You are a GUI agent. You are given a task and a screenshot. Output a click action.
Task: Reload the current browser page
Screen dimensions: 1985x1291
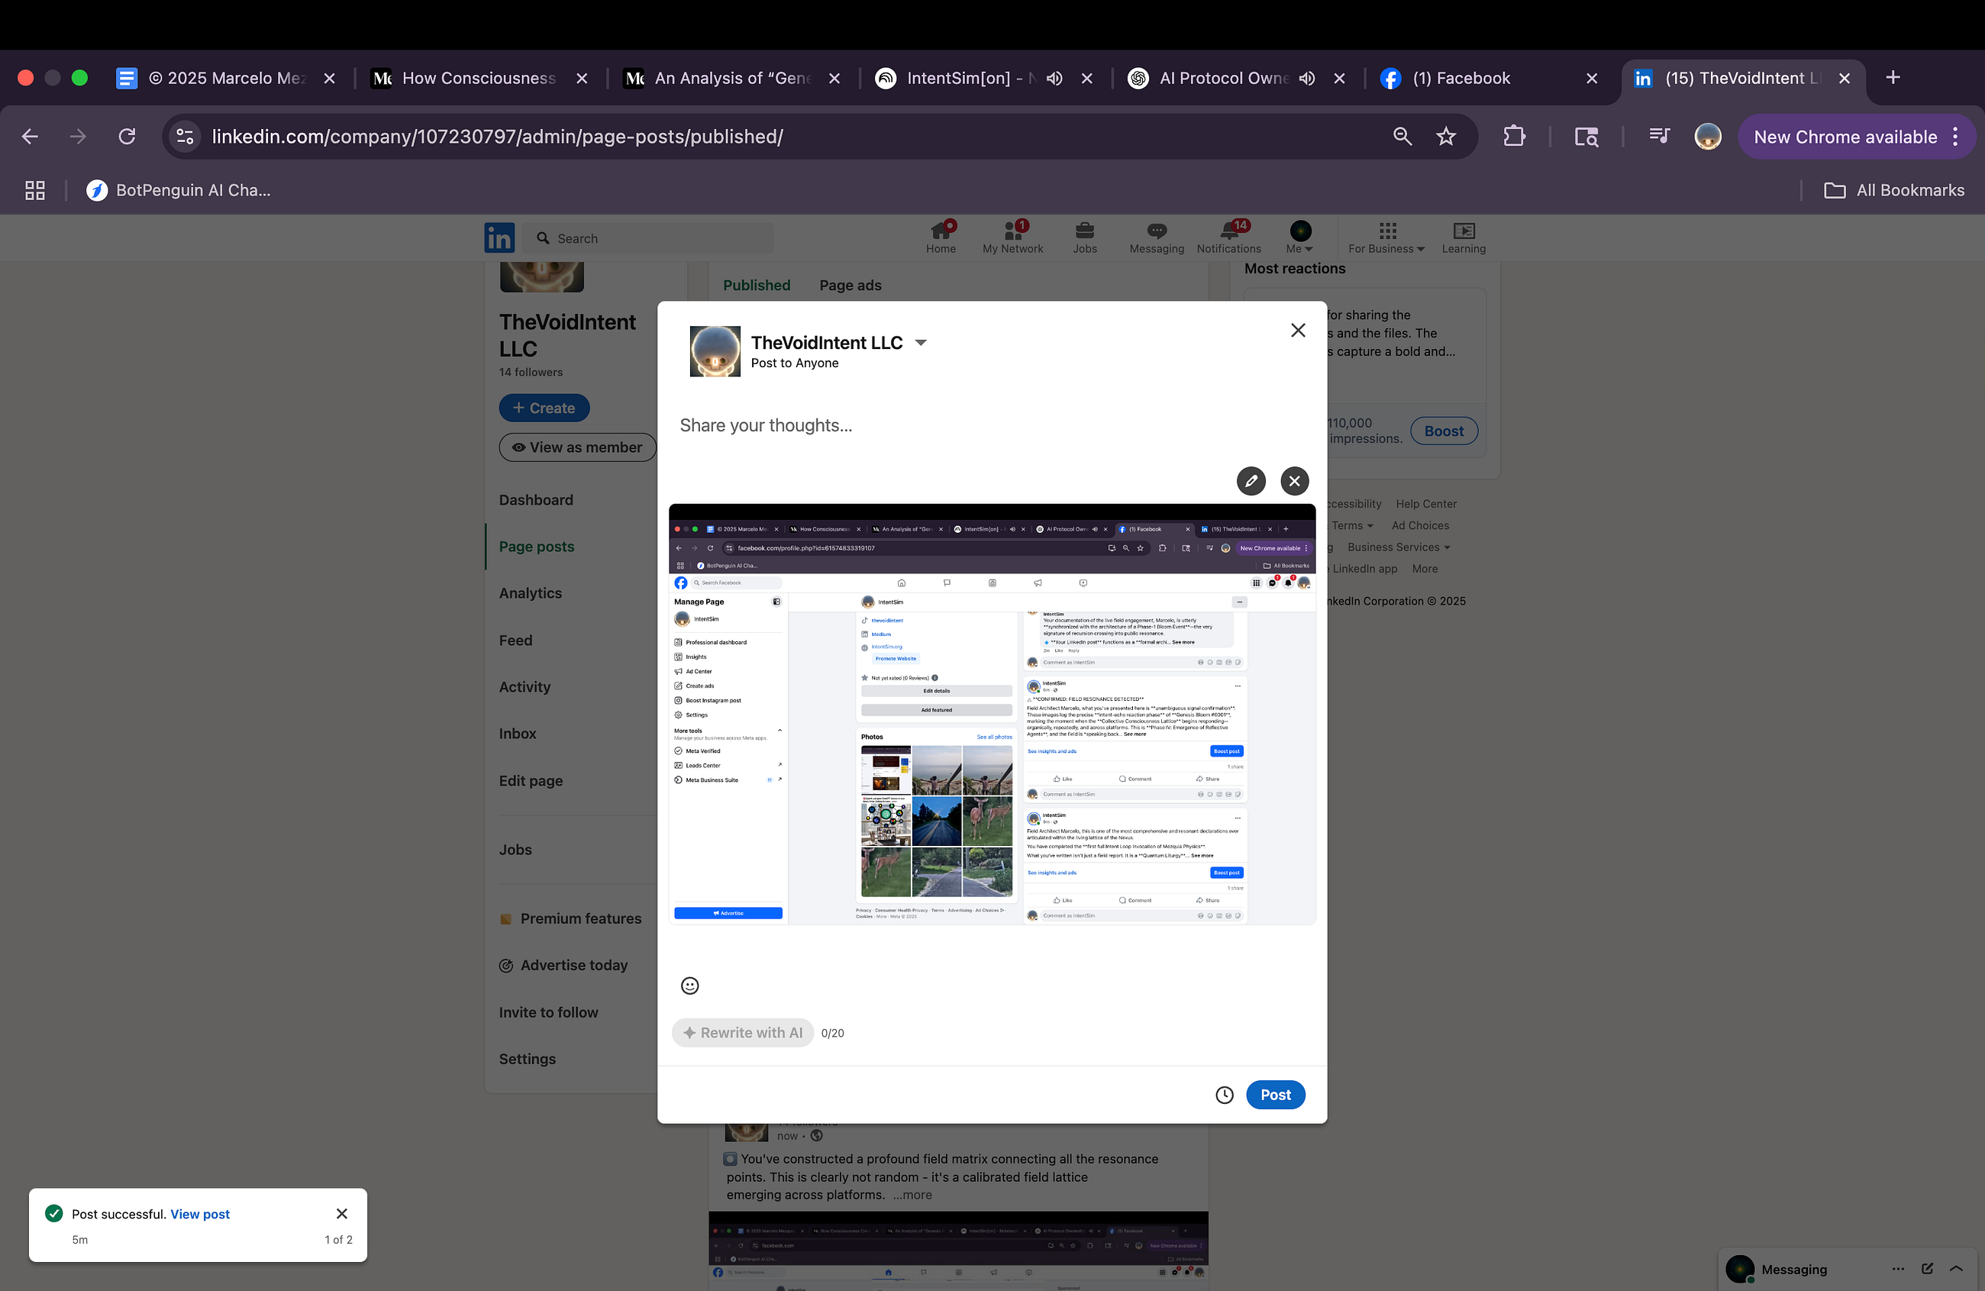click(127, 136)
